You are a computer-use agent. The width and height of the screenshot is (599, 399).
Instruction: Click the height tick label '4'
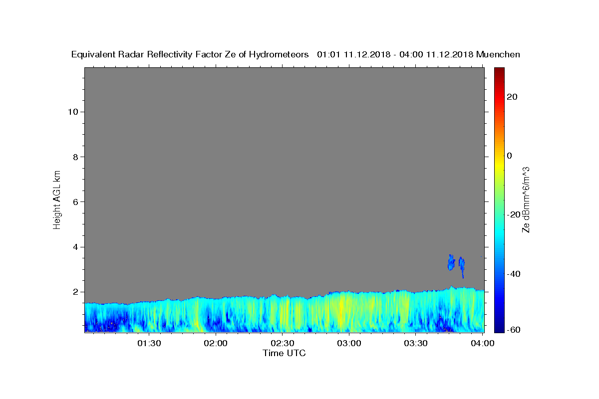click(x=75, y=247)
